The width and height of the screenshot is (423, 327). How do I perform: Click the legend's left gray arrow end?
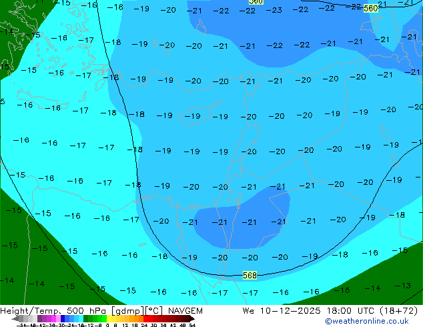tap(15, 318)
